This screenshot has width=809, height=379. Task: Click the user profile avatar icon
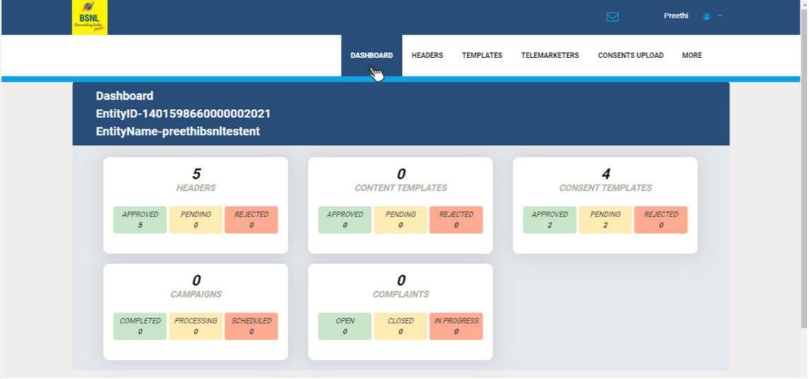pos(707,16)
